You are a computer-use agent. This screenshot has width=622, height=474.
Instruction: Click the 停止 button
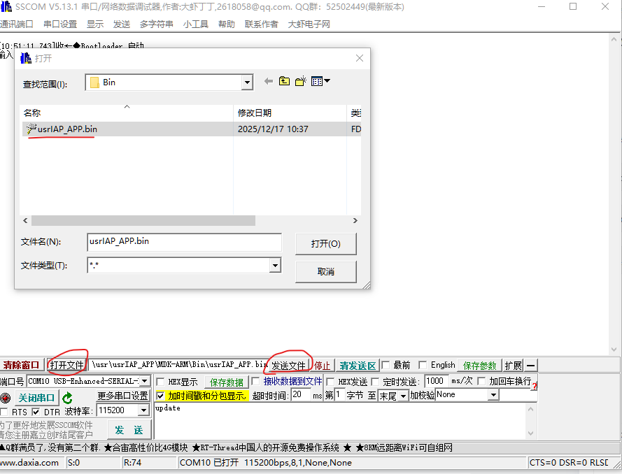[322, 366]
